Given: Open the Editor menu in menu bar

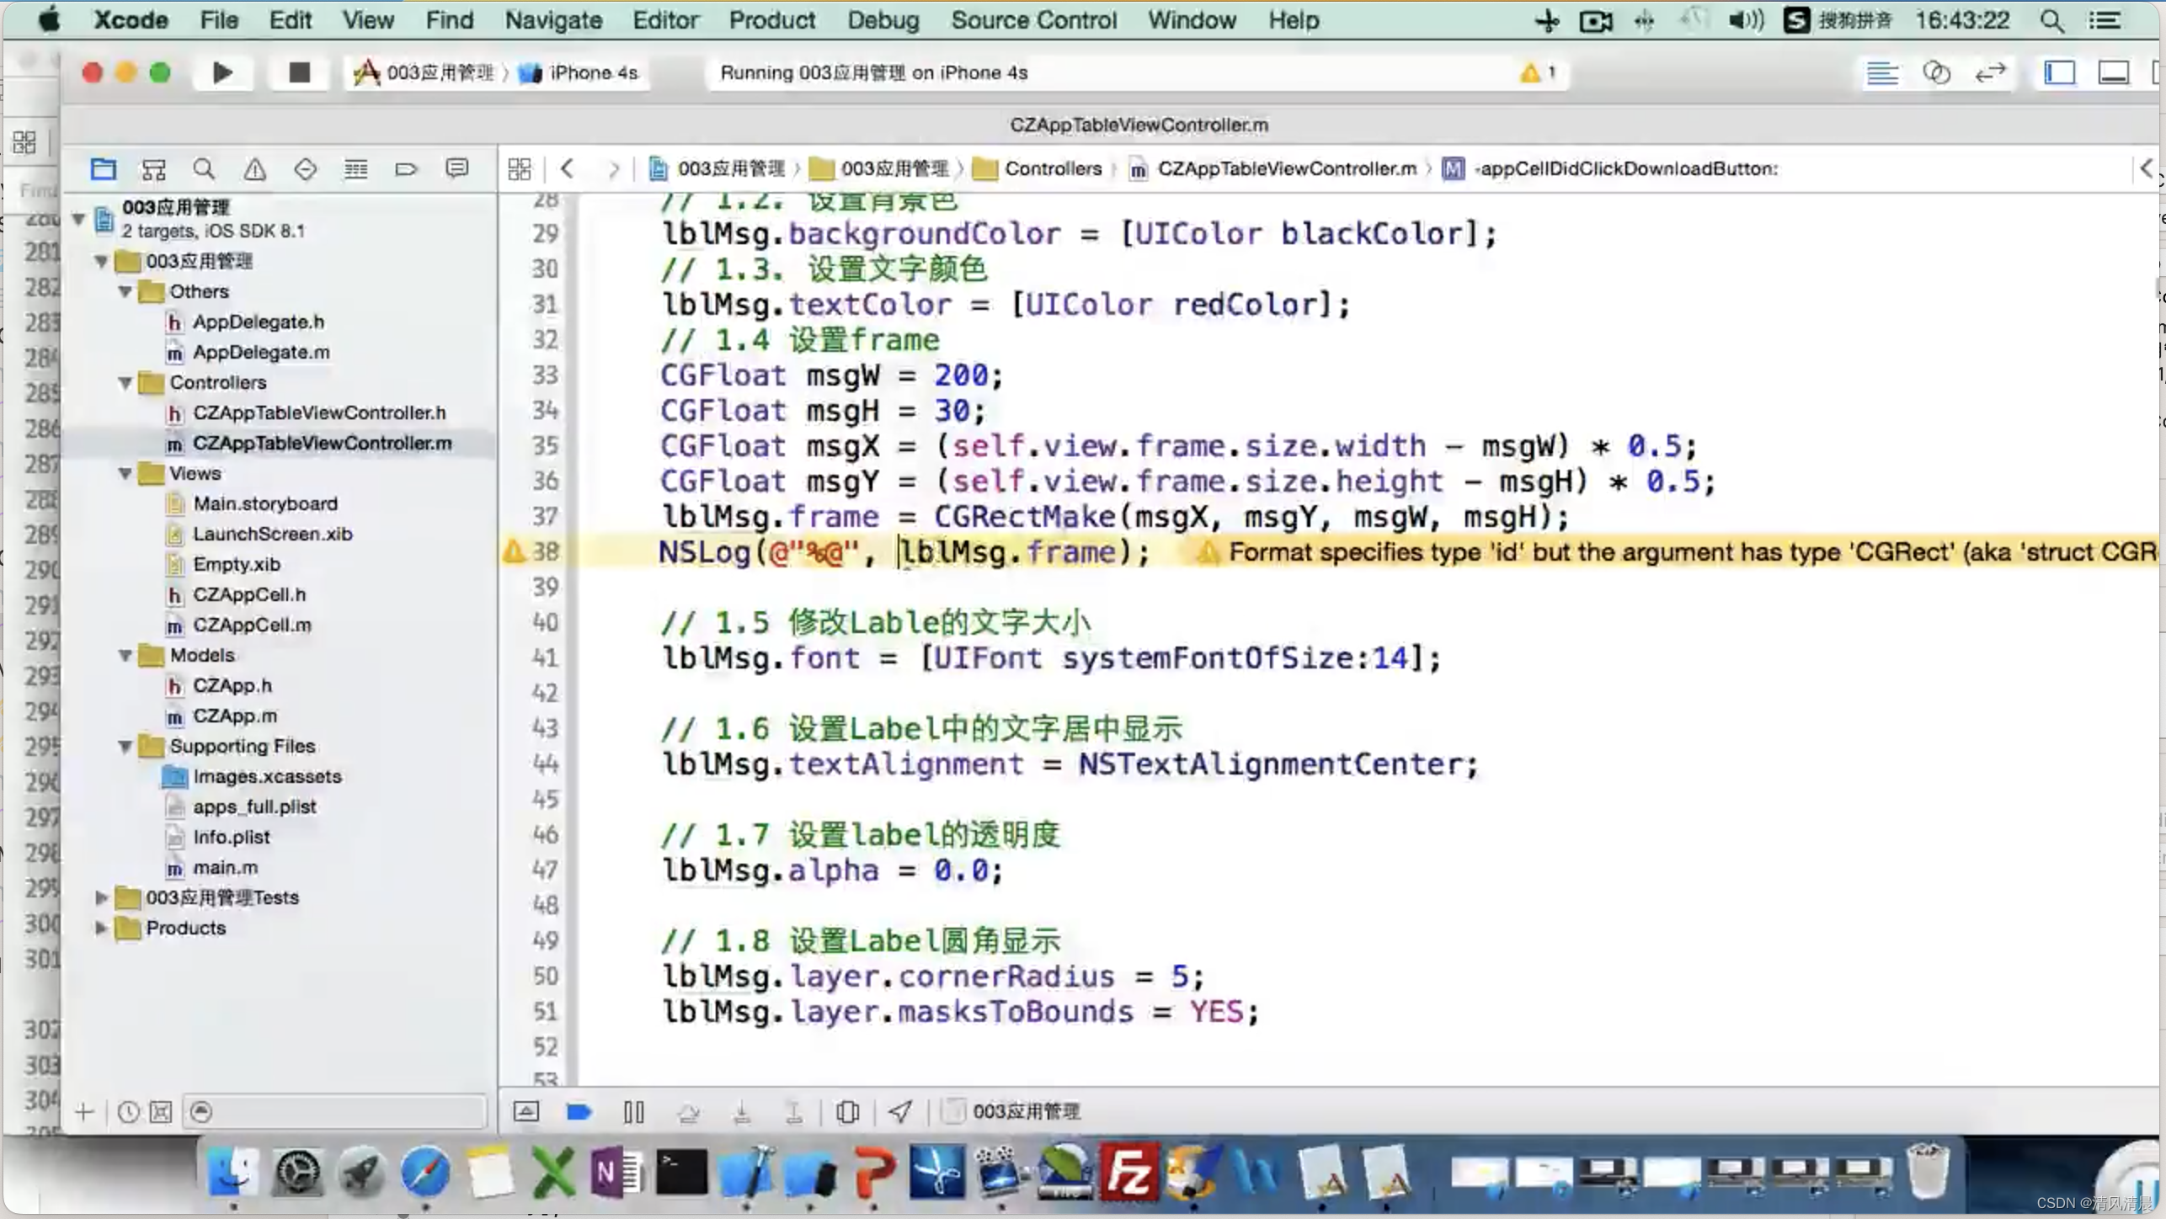Looking at the screenshot, I should tap(665, 19).
